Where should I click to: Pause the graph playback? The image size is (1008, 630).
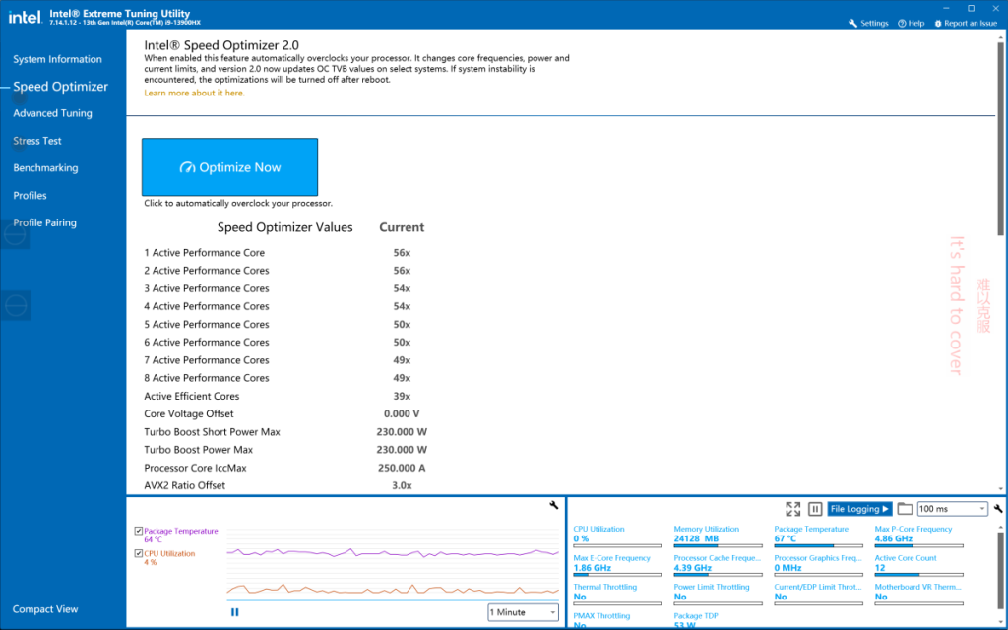tap(234, 612)
